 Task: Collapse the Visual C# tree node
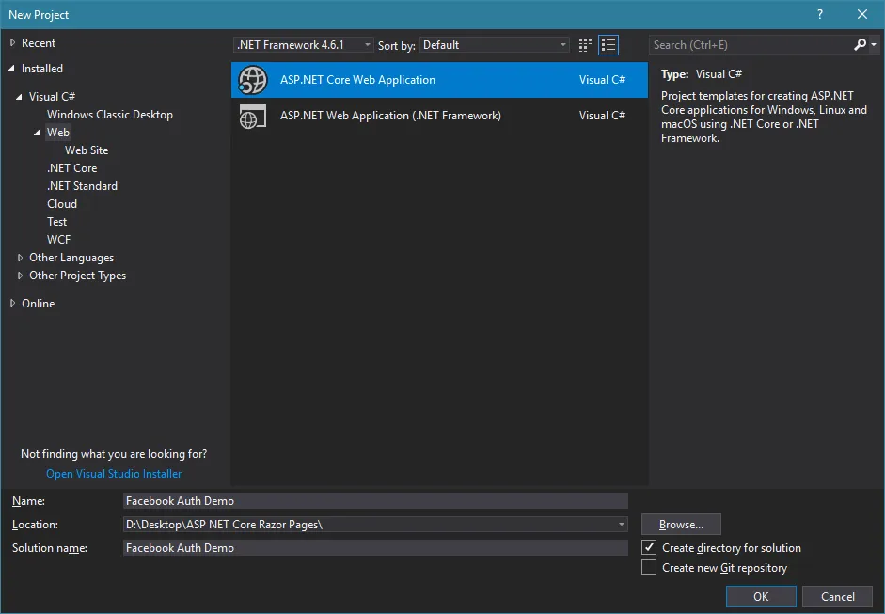tap(19, 97)
